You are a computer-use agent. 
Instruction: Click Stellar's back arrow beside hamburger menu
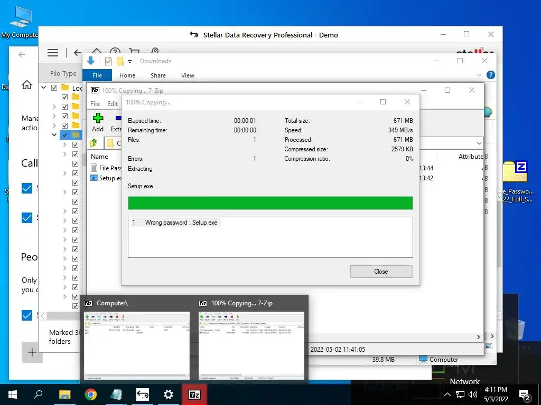pyautogui.click(x=77, y=53)
